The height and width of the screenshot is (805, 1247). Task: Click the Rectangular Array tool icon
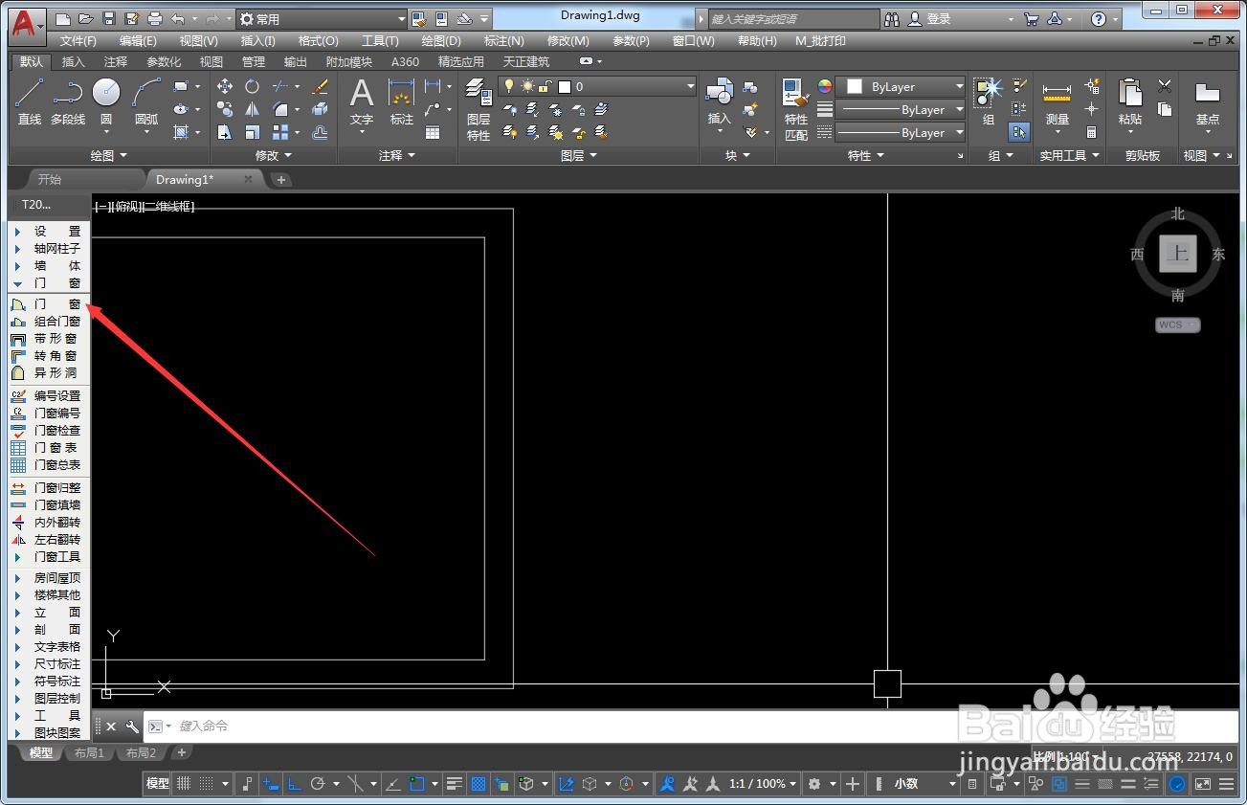tap(280, 132)
